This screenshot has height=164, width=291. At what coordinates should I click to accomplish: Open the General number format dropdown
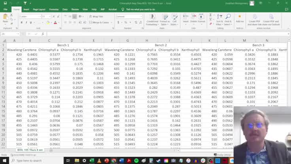129,17
